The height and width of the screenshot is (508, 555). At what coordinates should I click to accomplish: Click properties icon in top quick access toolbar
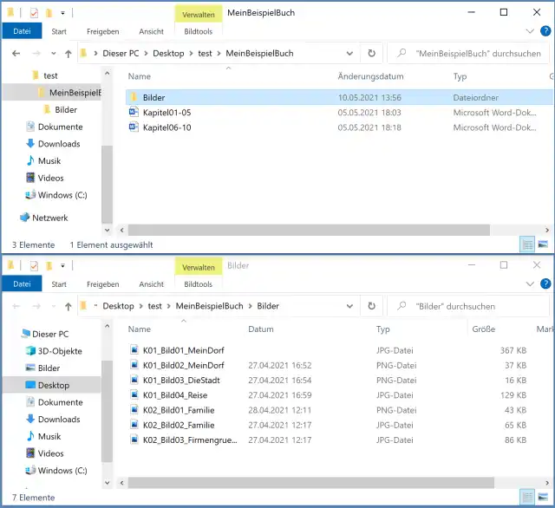34,13
